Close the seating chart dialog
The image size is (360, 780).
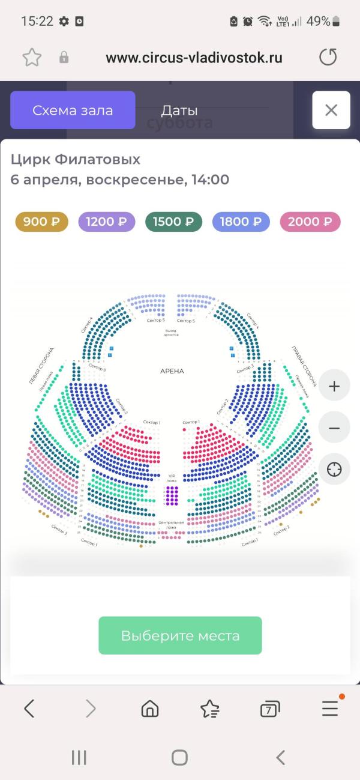point(331,110)
